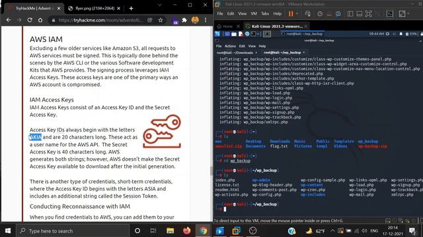Pause the virtual machine in VMware

point(291,14)
